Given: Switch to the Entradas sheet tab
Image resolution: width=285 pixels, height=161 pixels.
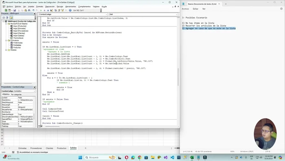Looking at the screenshot, I should tap(22, 148).
